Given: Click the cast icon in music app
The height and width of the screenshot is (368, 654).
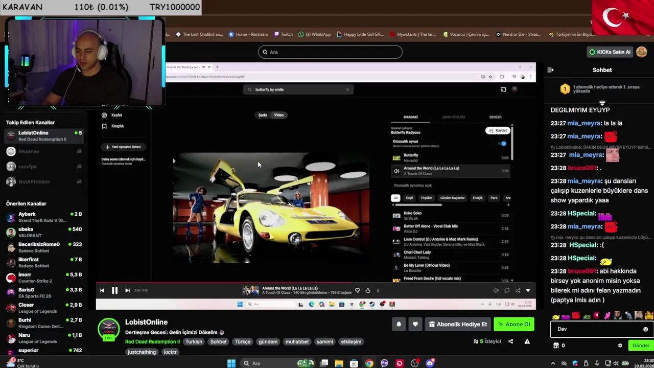Looking at the screenshot, I should pos(503,89).
